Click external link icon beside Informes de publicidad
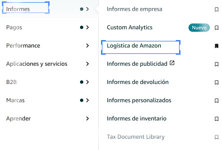 pos(172,63)
